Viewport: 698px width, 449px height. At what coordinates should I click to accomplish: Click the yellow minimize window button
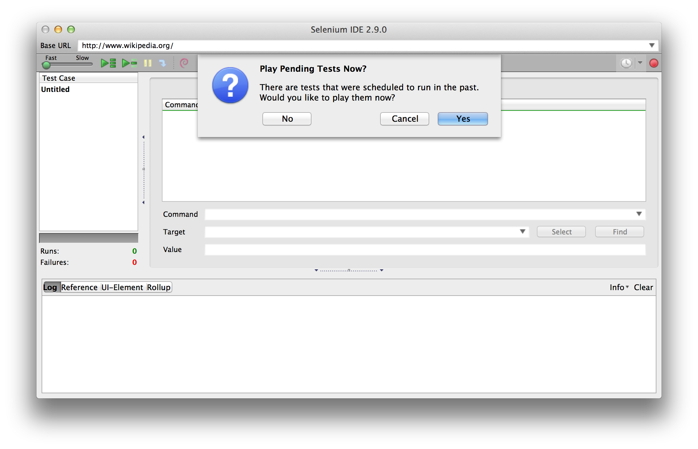point(58,29)
